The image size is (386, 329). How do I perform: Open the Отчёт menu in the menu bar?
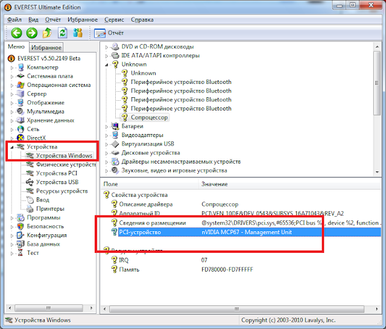(53, 20)
